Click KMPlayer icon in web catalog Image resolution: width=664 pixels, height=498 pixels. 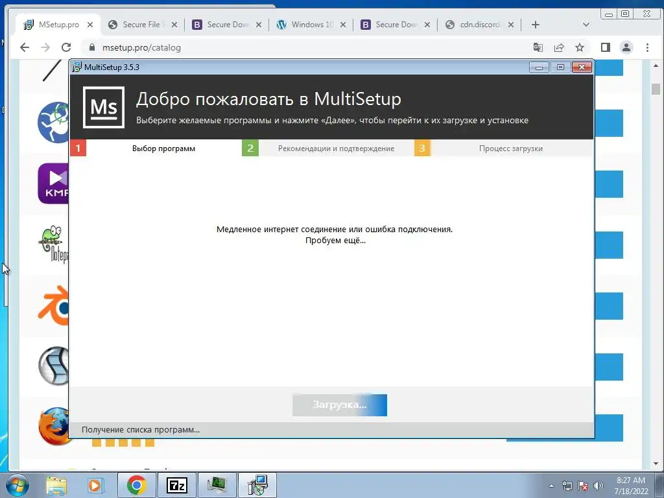pyautogui.click(x=53, y=184)
